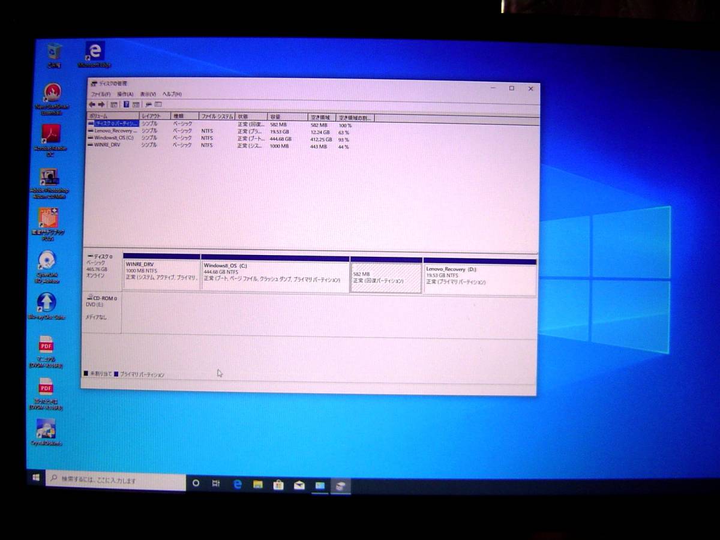Screen dimensions: 720x540
Task: Open Microsoft Store from the taskbar
Action: (x=278, y=485)
